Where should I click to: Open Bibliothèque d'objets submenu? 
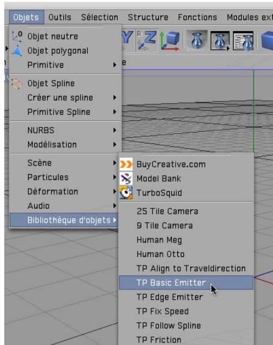(64, 220)
